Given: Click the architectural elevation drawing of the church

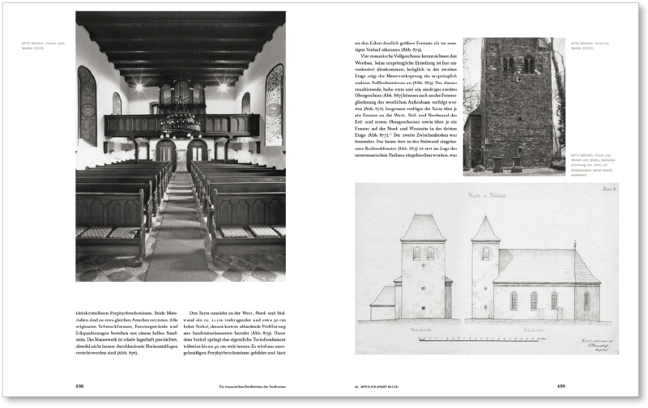Looking at the screenshot, I should point(486,267).
